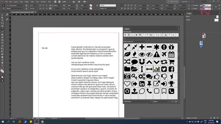221x124 pixels.
Task: Insert the calendar glyph
Action: pos(171,54)
